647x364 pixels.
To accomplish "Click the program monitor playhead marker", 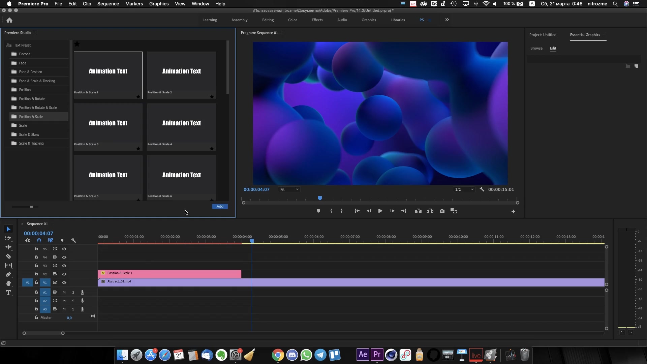I will pyautogui.click(x=320, y=198).
